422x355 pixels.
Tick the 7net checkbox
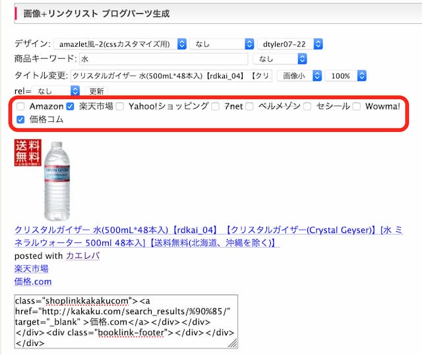pos(215,107)
